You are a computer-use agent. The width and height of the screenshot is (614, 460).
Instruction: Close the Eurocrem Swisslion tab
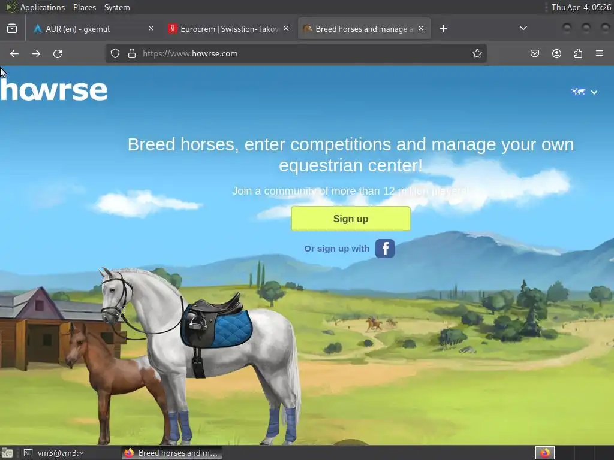[286, 29]
